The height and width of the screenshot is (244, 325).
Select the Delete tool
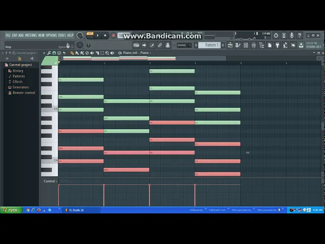(87, 53)
